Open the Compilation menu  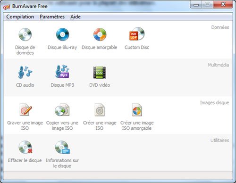pos(20,17)
